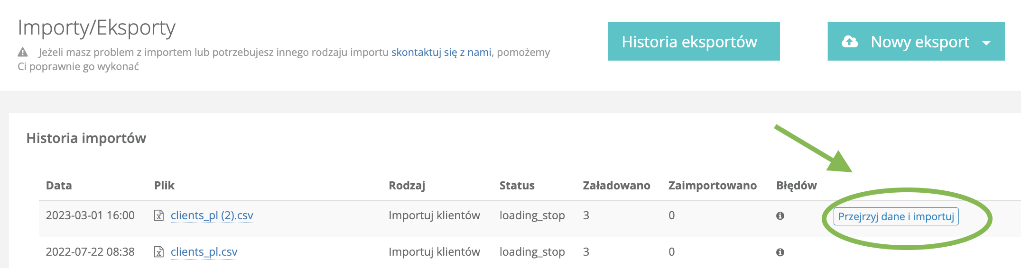This screenshot has width=1021, height=268.
Task: Follow the skontaktuj się z nami link
Action: [x=441, y=52]
